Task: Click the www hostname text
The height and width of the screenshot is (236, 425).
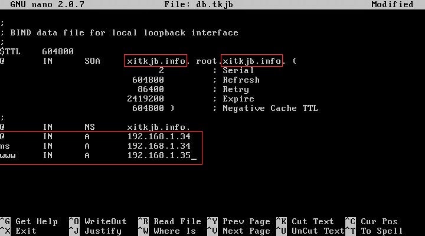Action: tap(8, 156)
